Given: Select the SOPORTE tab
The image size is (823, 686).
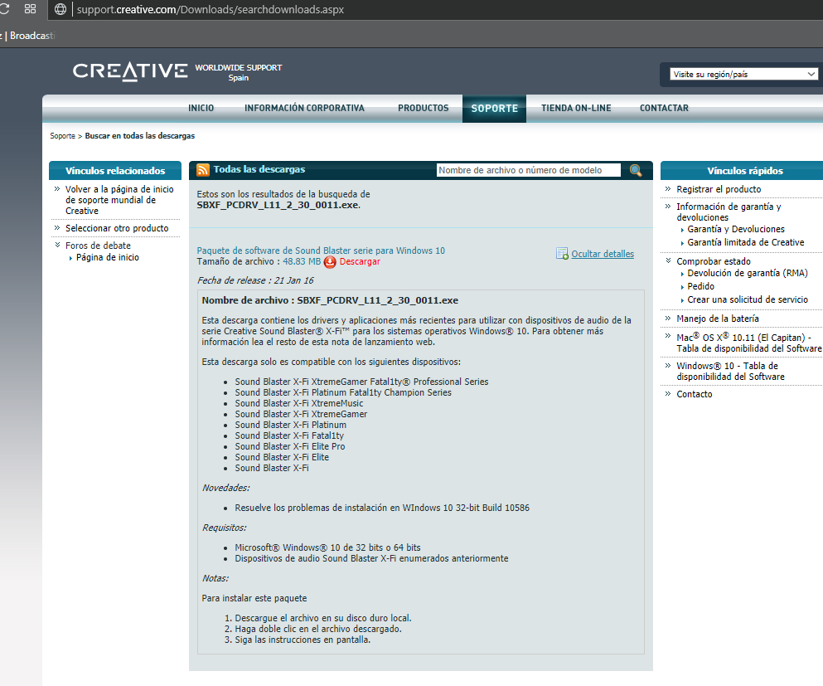Looking at the screenshot, I should coord(495,109).
